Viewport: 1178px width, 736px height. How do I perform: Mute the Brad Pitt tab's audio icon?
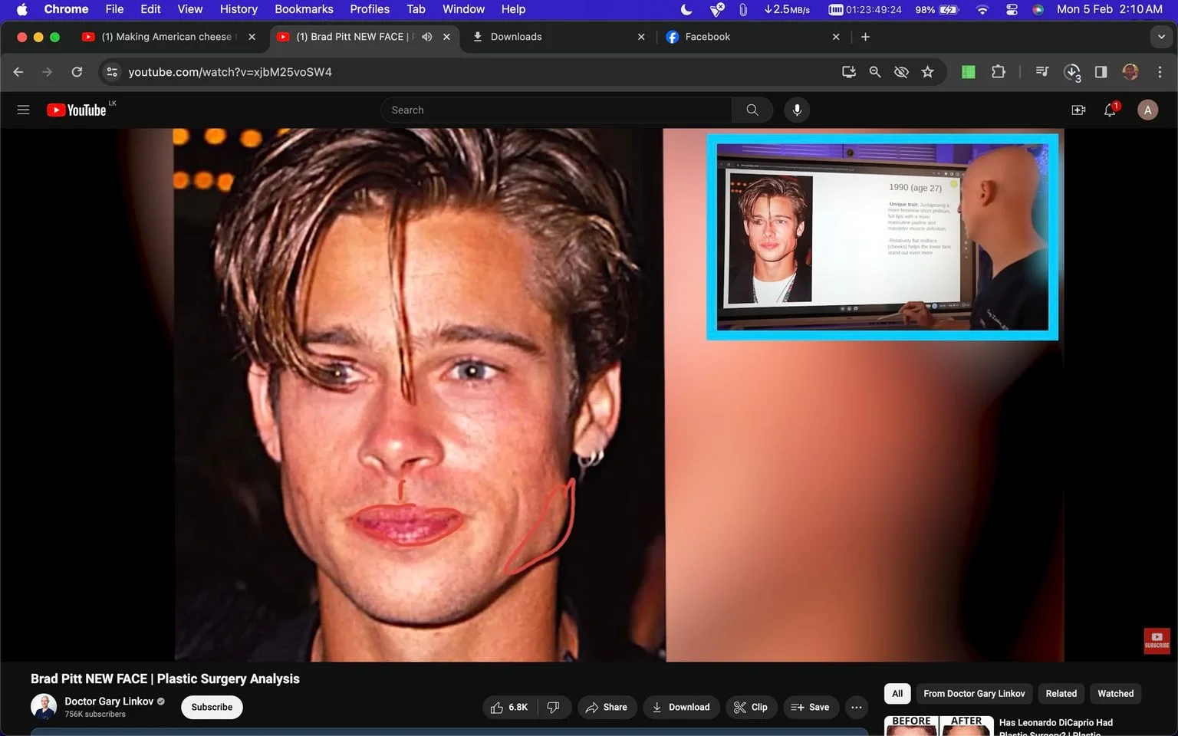(427, 37)
